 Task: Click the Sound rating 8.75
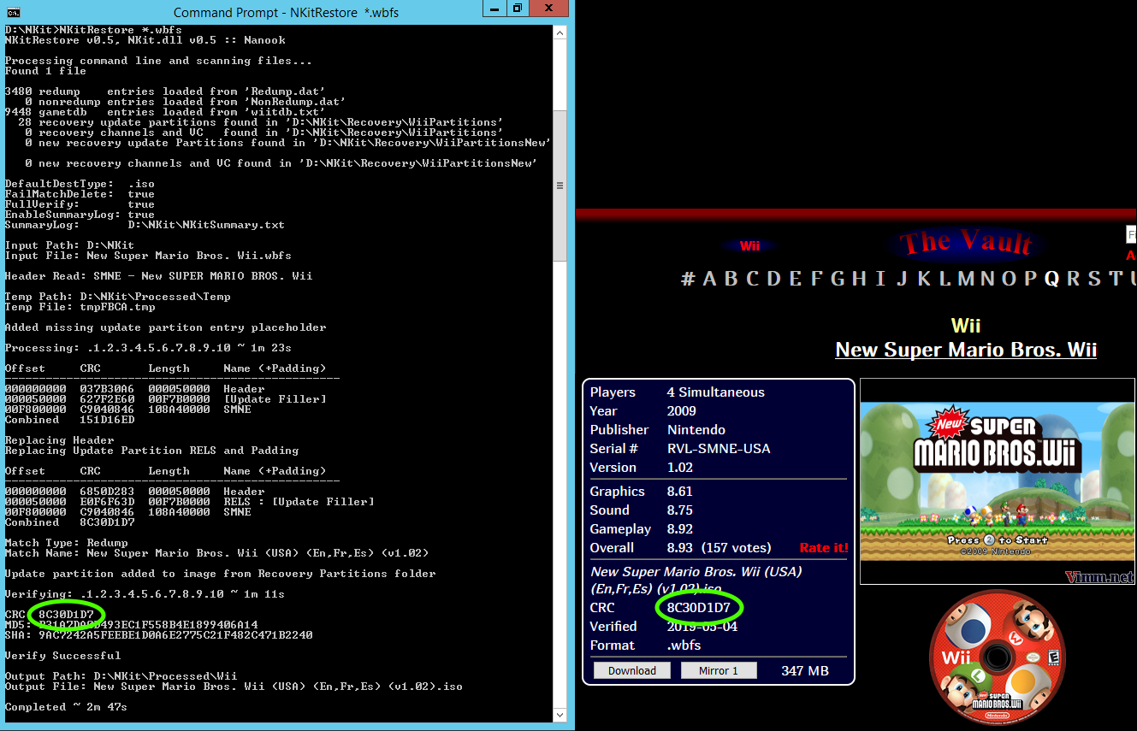click(x=680, y=510)
